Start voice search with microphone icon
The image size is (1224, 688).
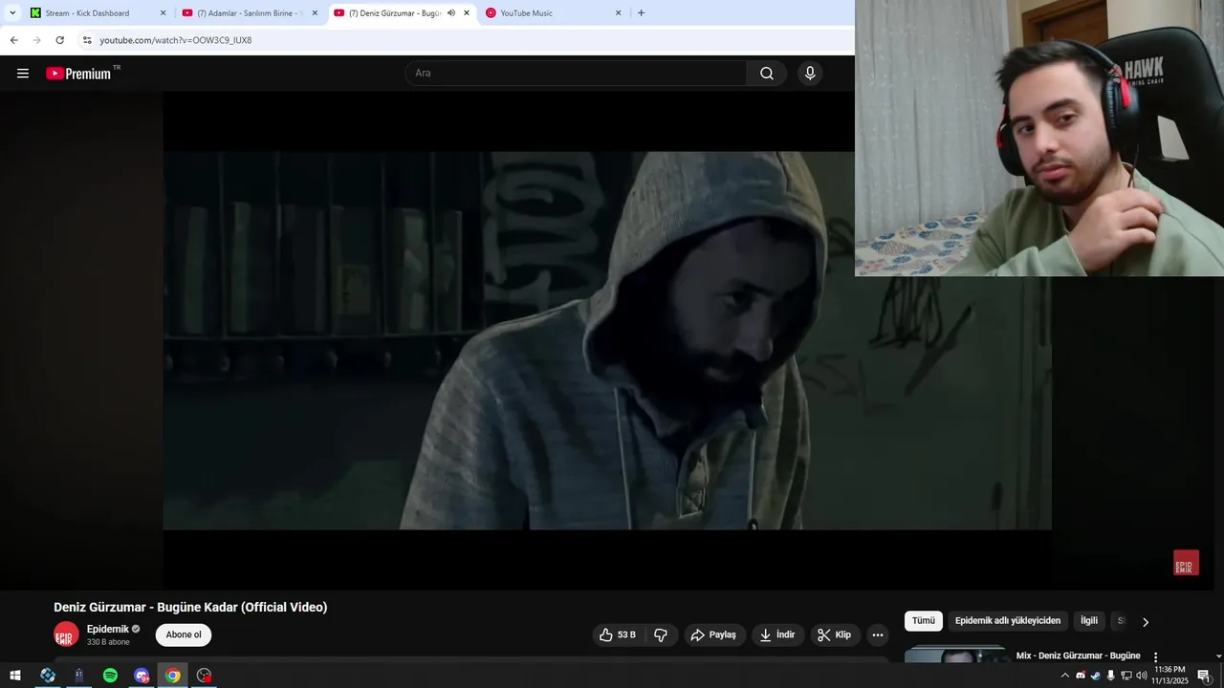pyautogui.click(x=810, y=74)
